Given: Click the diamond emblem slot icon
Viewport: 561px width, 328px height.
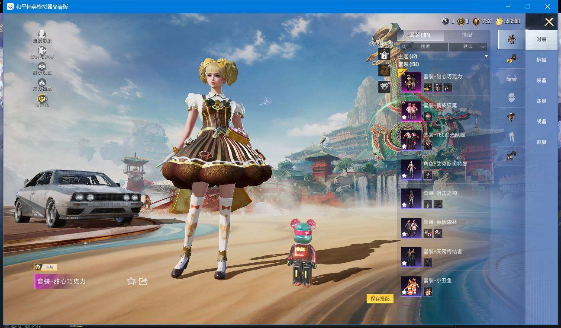Looking at the screenshot, I should 384,87.
